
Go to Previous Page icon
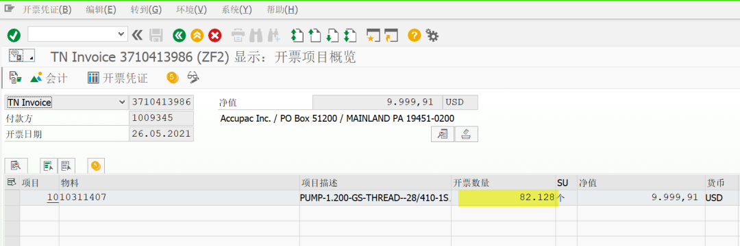tap(314, 35)
